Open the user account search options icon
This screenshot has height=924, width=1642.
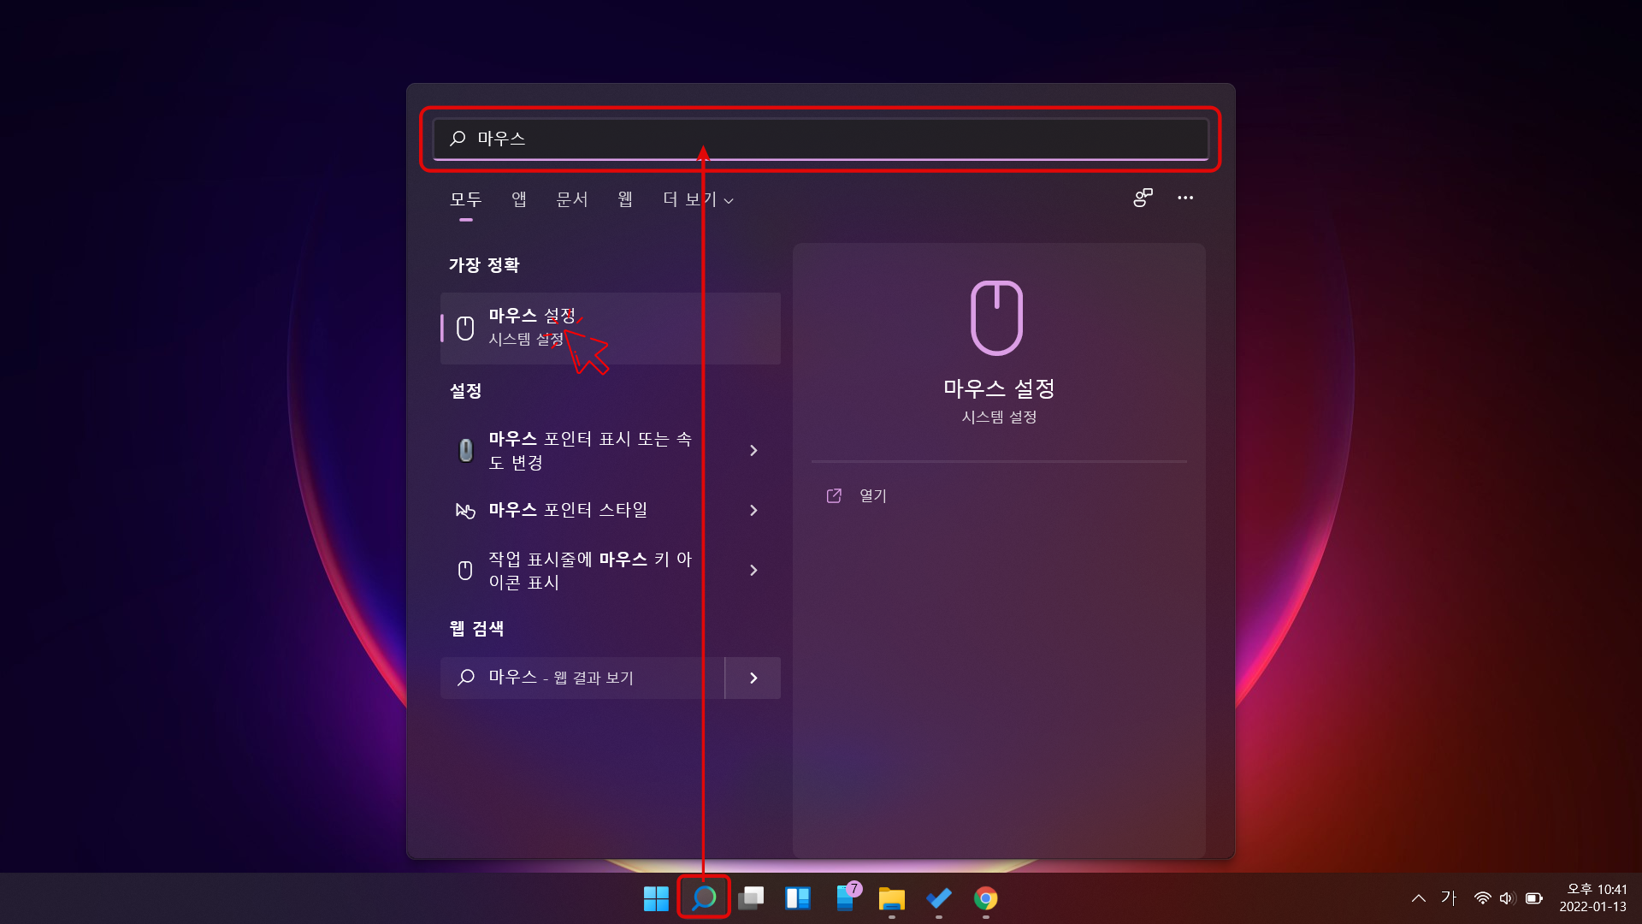click(1143, 198)
